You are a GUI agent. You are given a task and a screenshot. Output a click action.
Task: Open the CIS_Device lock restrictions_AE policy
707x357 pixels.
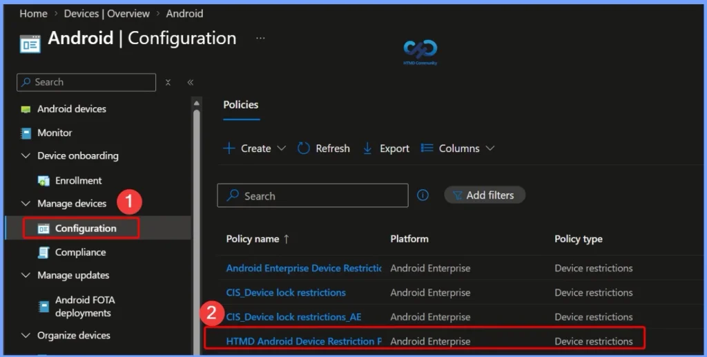293,318
